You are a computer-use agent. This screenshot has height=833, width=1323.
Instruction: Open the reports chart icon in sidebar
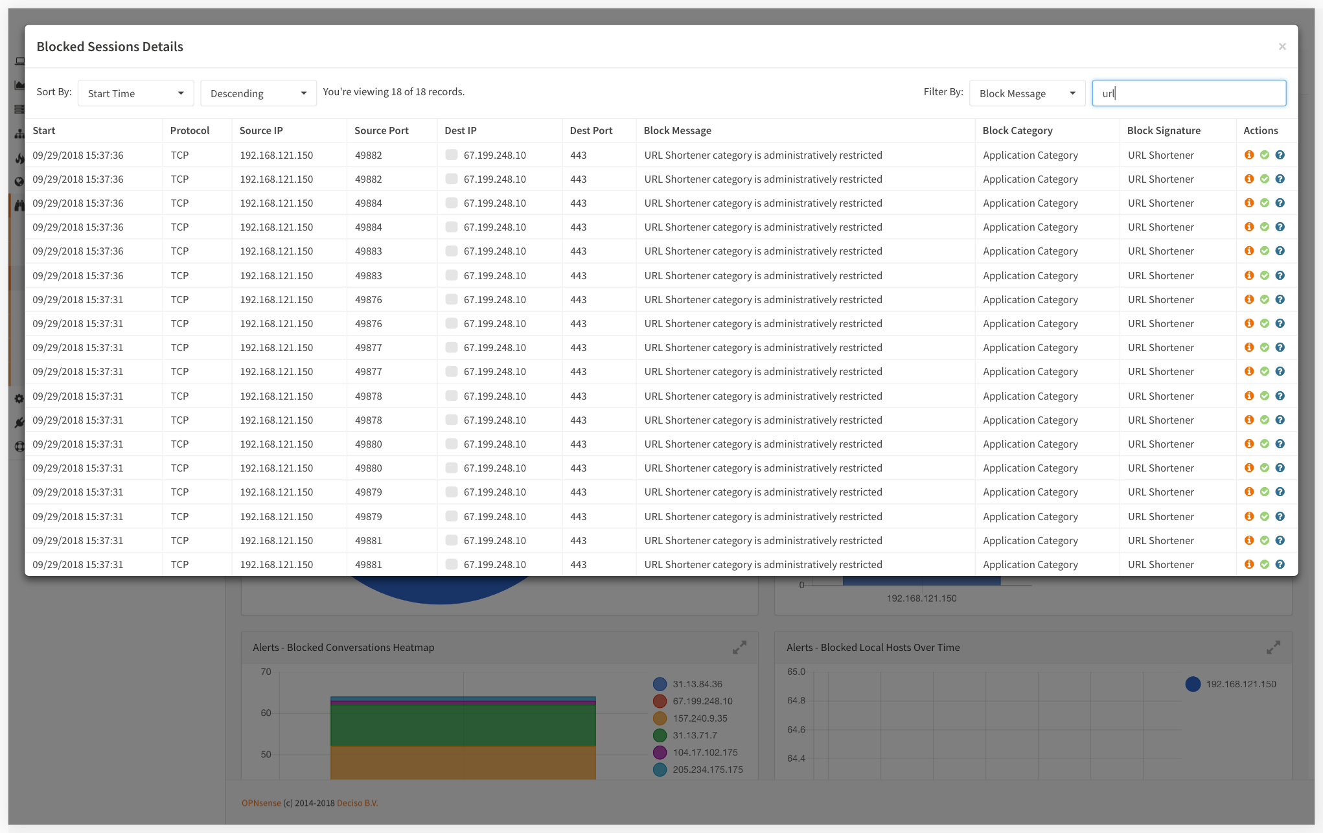(x=19, y=84)
